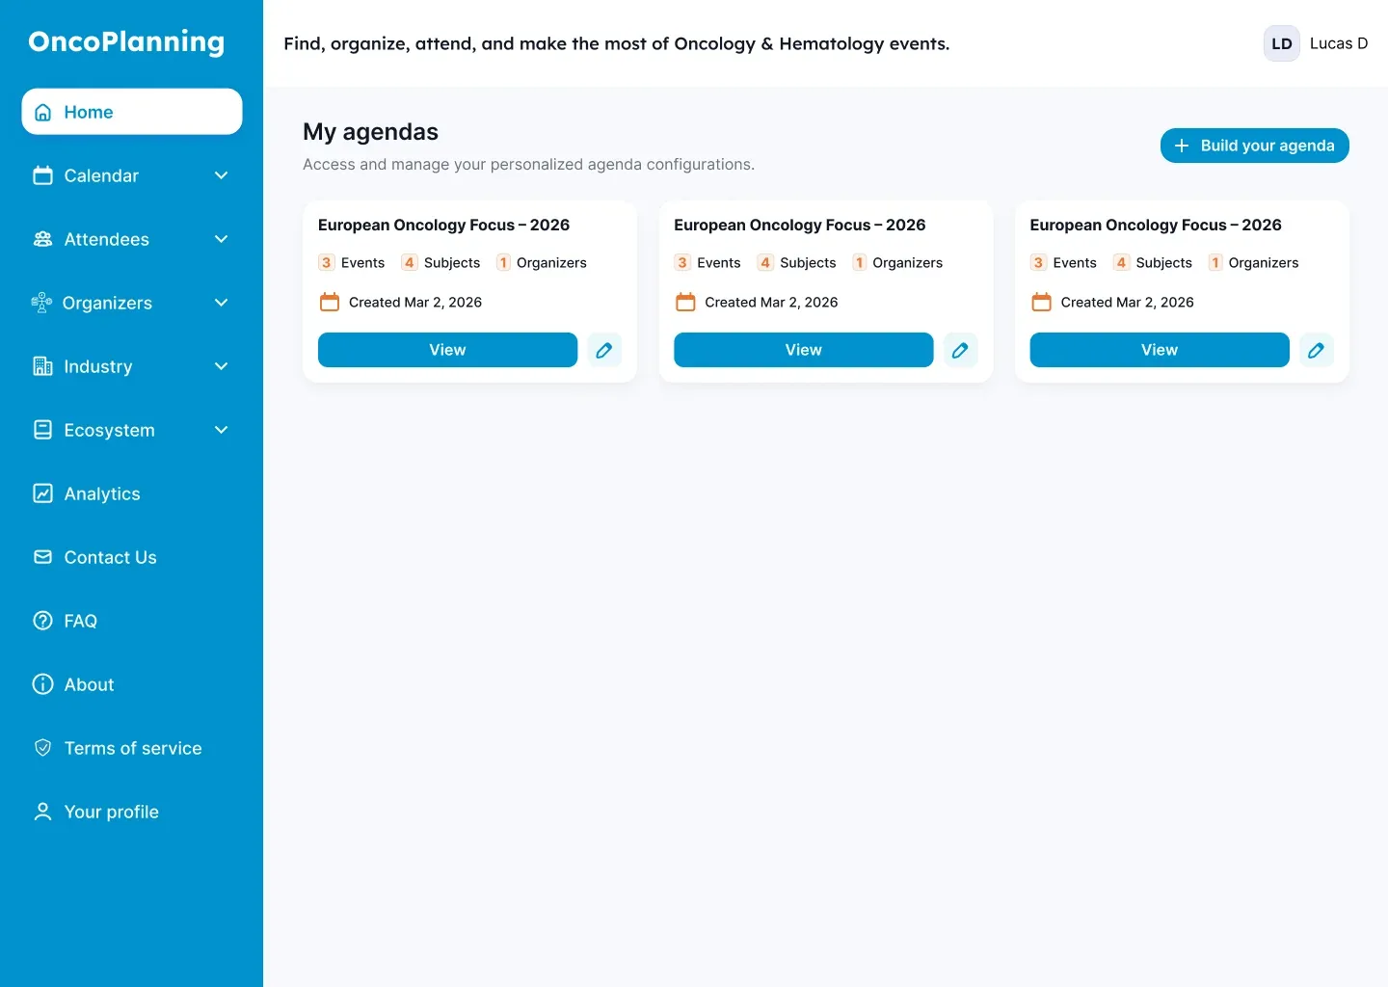This screenshot has width=1388, height=987.
Task: Open Your profile label
Action: [x=112, y=812]
